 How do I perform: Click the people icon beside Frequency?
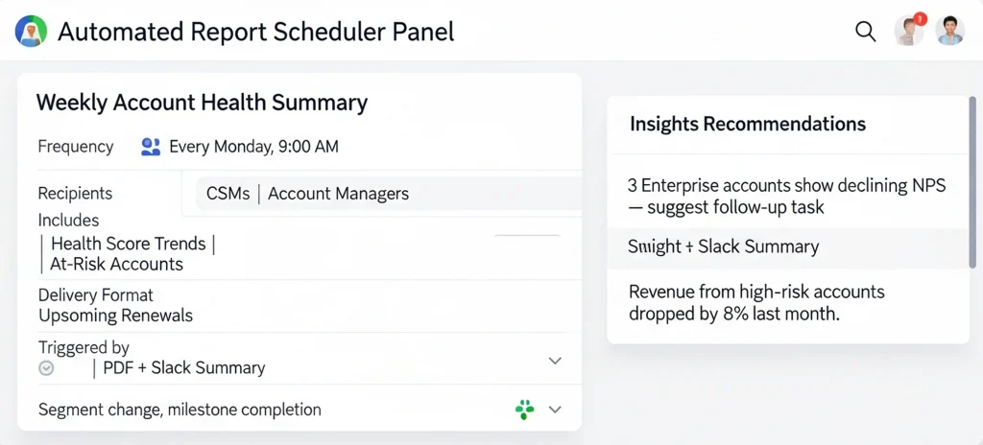(151, 147)
